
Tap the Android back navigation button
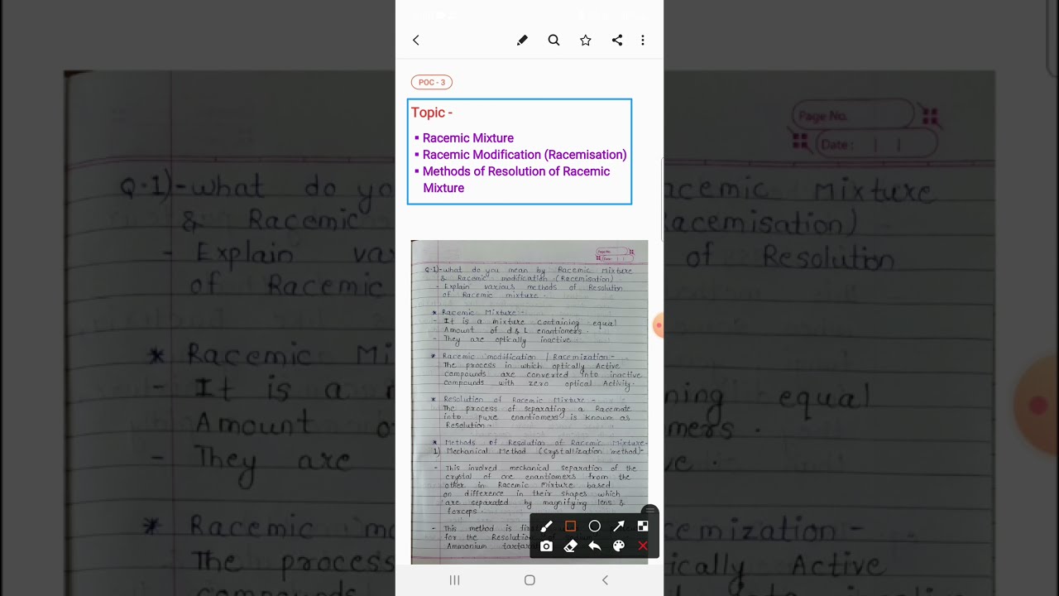point(605,580)
